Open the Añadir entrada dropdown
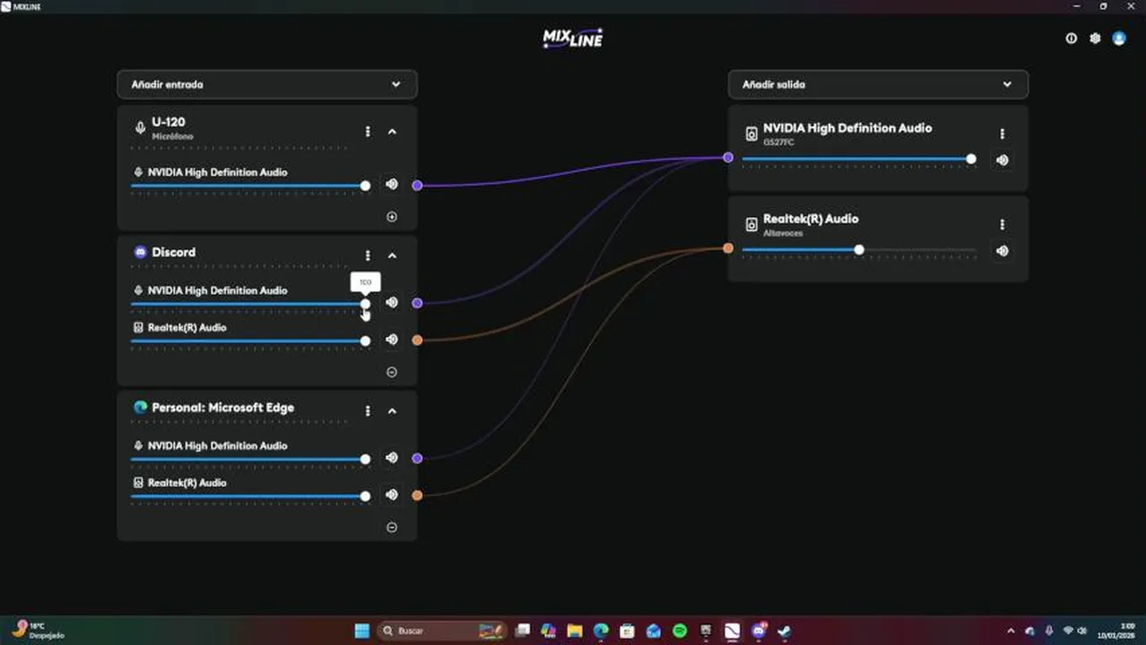The height and width of the screenshot is (645, 1146). tap(267, 84)
